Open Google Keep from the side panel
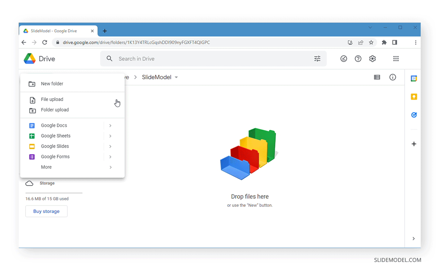 click(414, 96)
